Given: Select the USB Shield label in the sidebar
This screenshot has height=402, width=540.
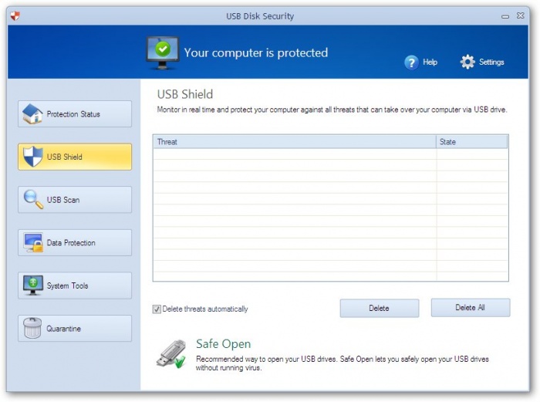Looking at the screenshot, I should [65, 157].
